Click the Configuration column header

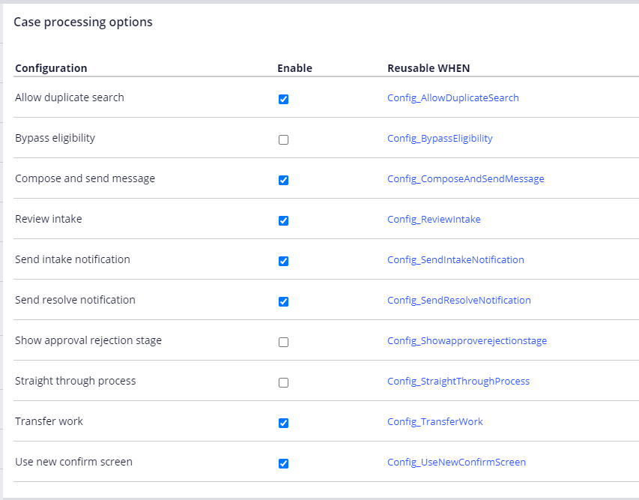coord(51,68)
